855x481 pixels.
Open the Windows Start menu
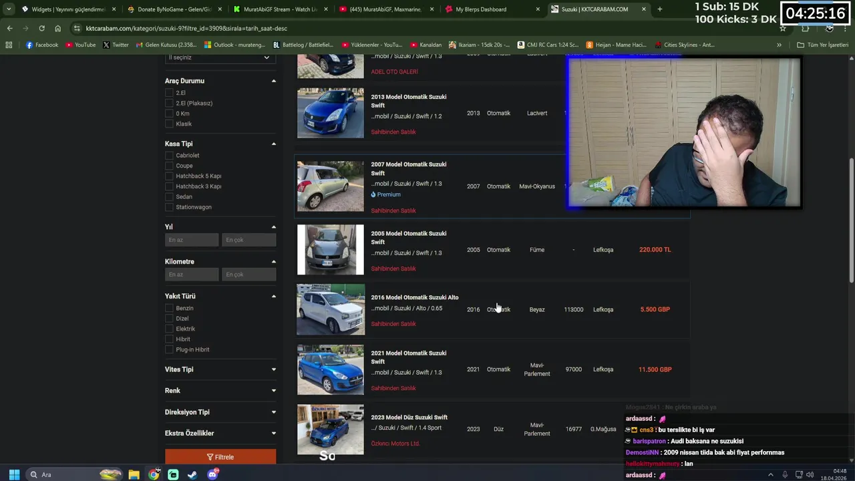point(14,474)
